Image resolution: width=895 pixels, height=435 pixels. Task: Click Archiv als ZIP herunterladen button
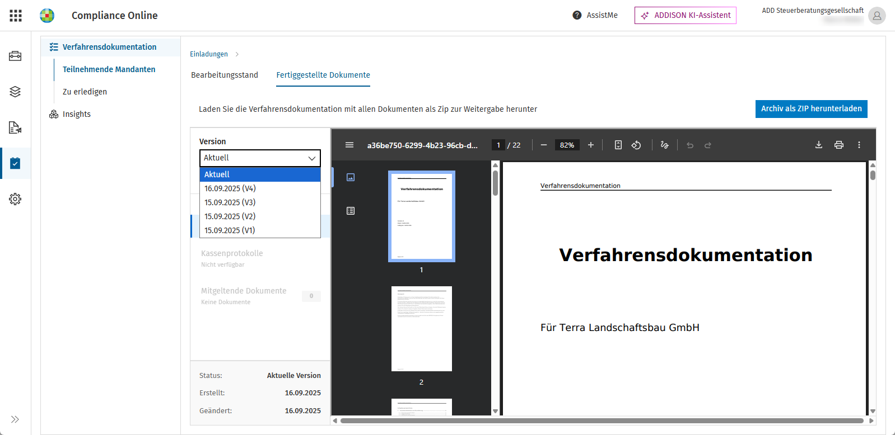pyautogui.click(x=812, y=109)
